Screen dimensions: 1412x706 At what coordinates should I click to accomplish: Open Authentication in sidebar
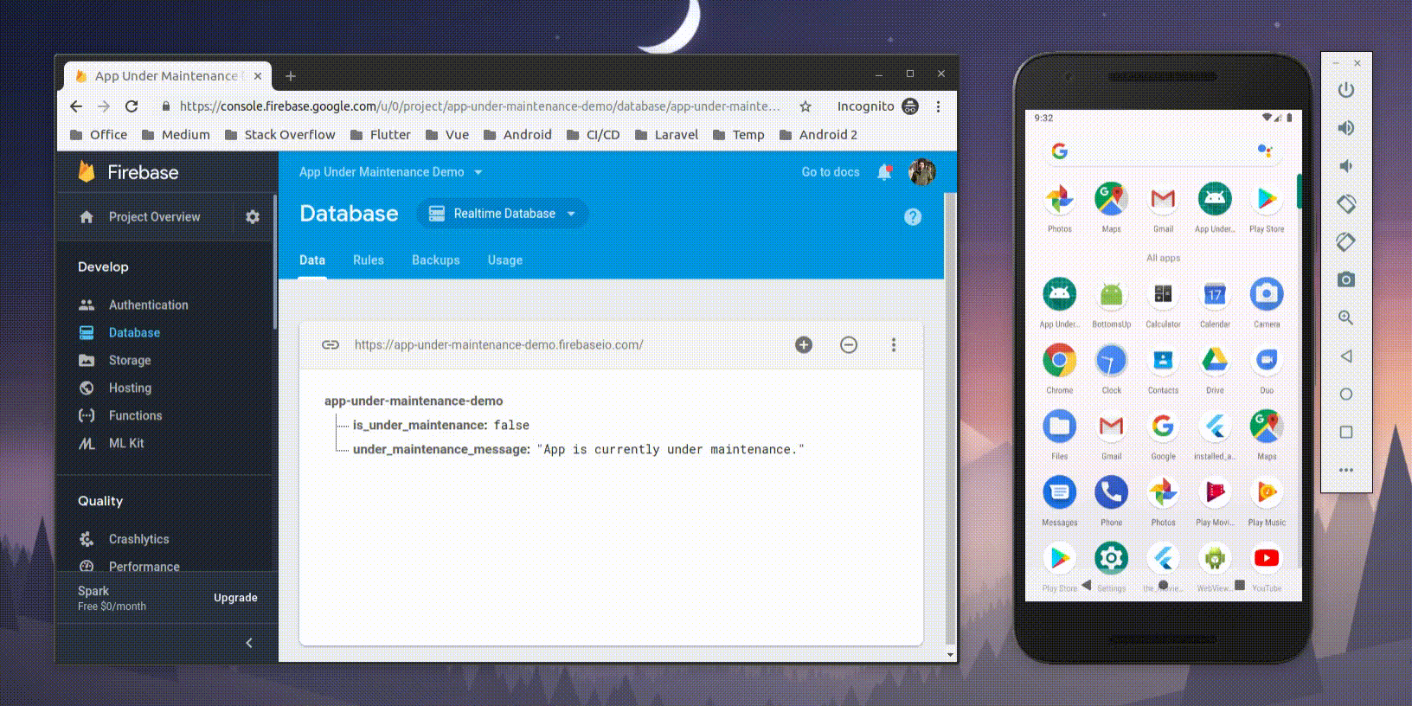[148, 305]
